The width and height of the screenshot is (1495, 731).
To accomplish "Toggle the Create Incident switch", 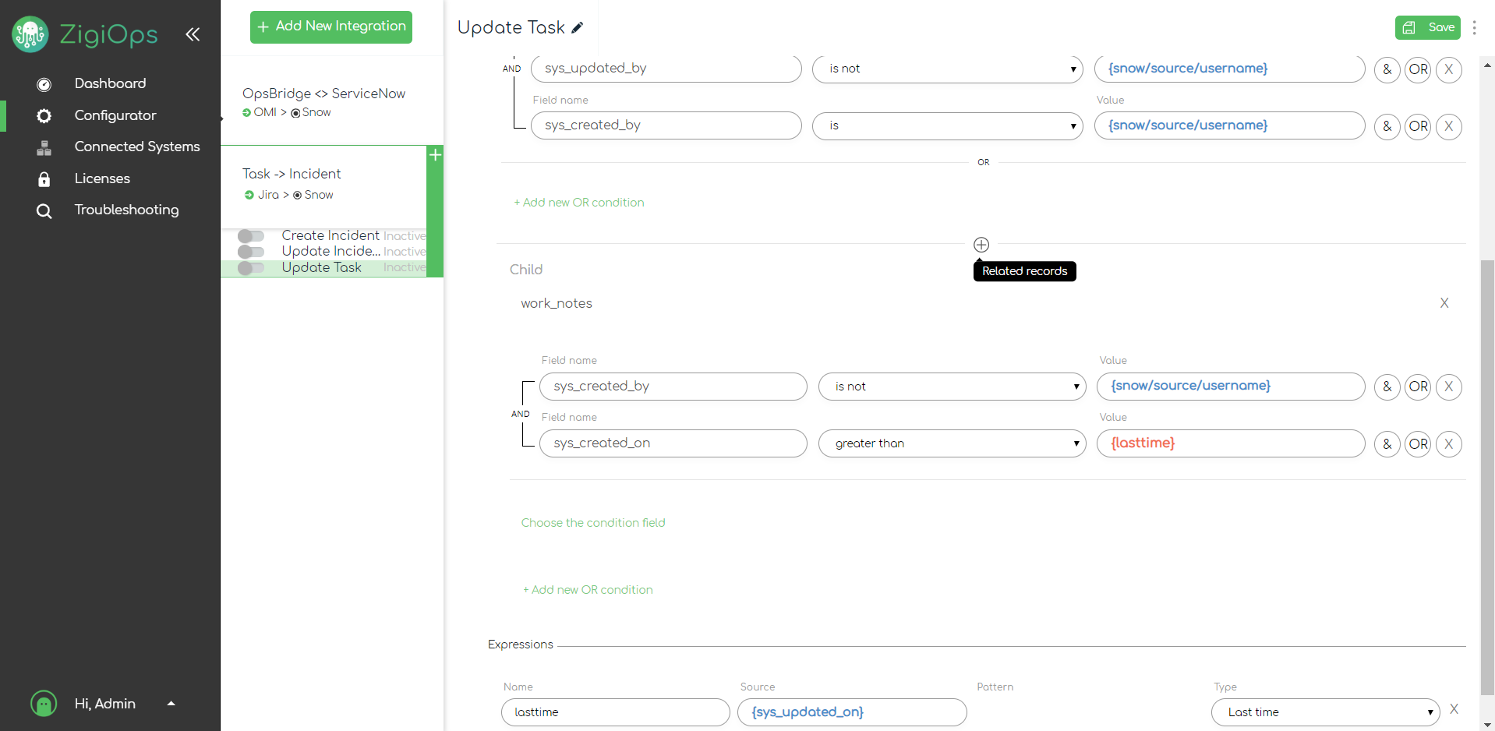I will coord(251,235).
